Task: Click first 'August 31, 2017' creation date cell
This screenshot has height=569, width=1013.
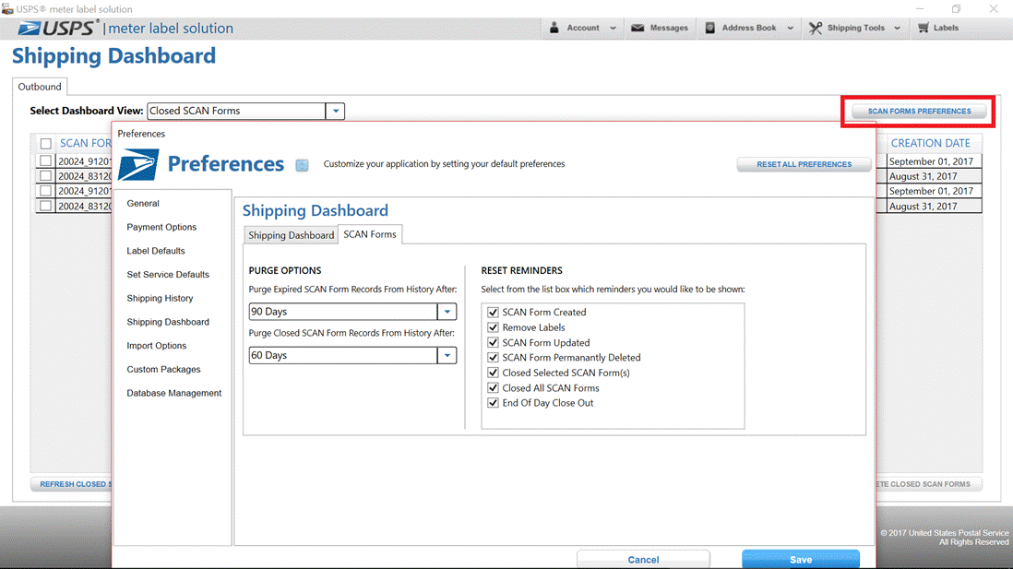Action: pyautogui.click(x=935, y=176)
